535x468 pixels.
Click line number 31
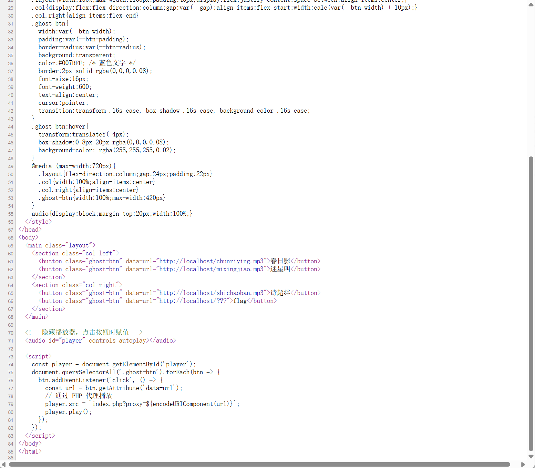pos(10,23)
